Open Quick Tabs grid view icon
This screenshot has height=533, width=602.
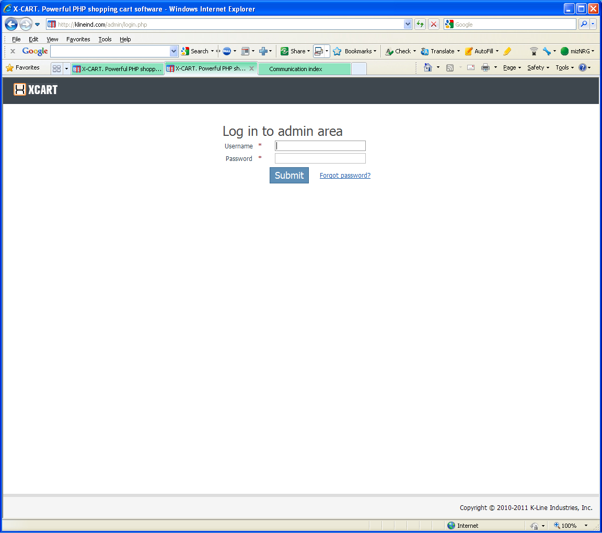pos(57,68)
